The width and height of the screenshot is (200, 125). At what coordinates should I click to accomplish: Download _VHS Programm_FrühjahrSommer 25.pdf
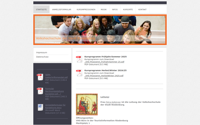coord(104,62)
